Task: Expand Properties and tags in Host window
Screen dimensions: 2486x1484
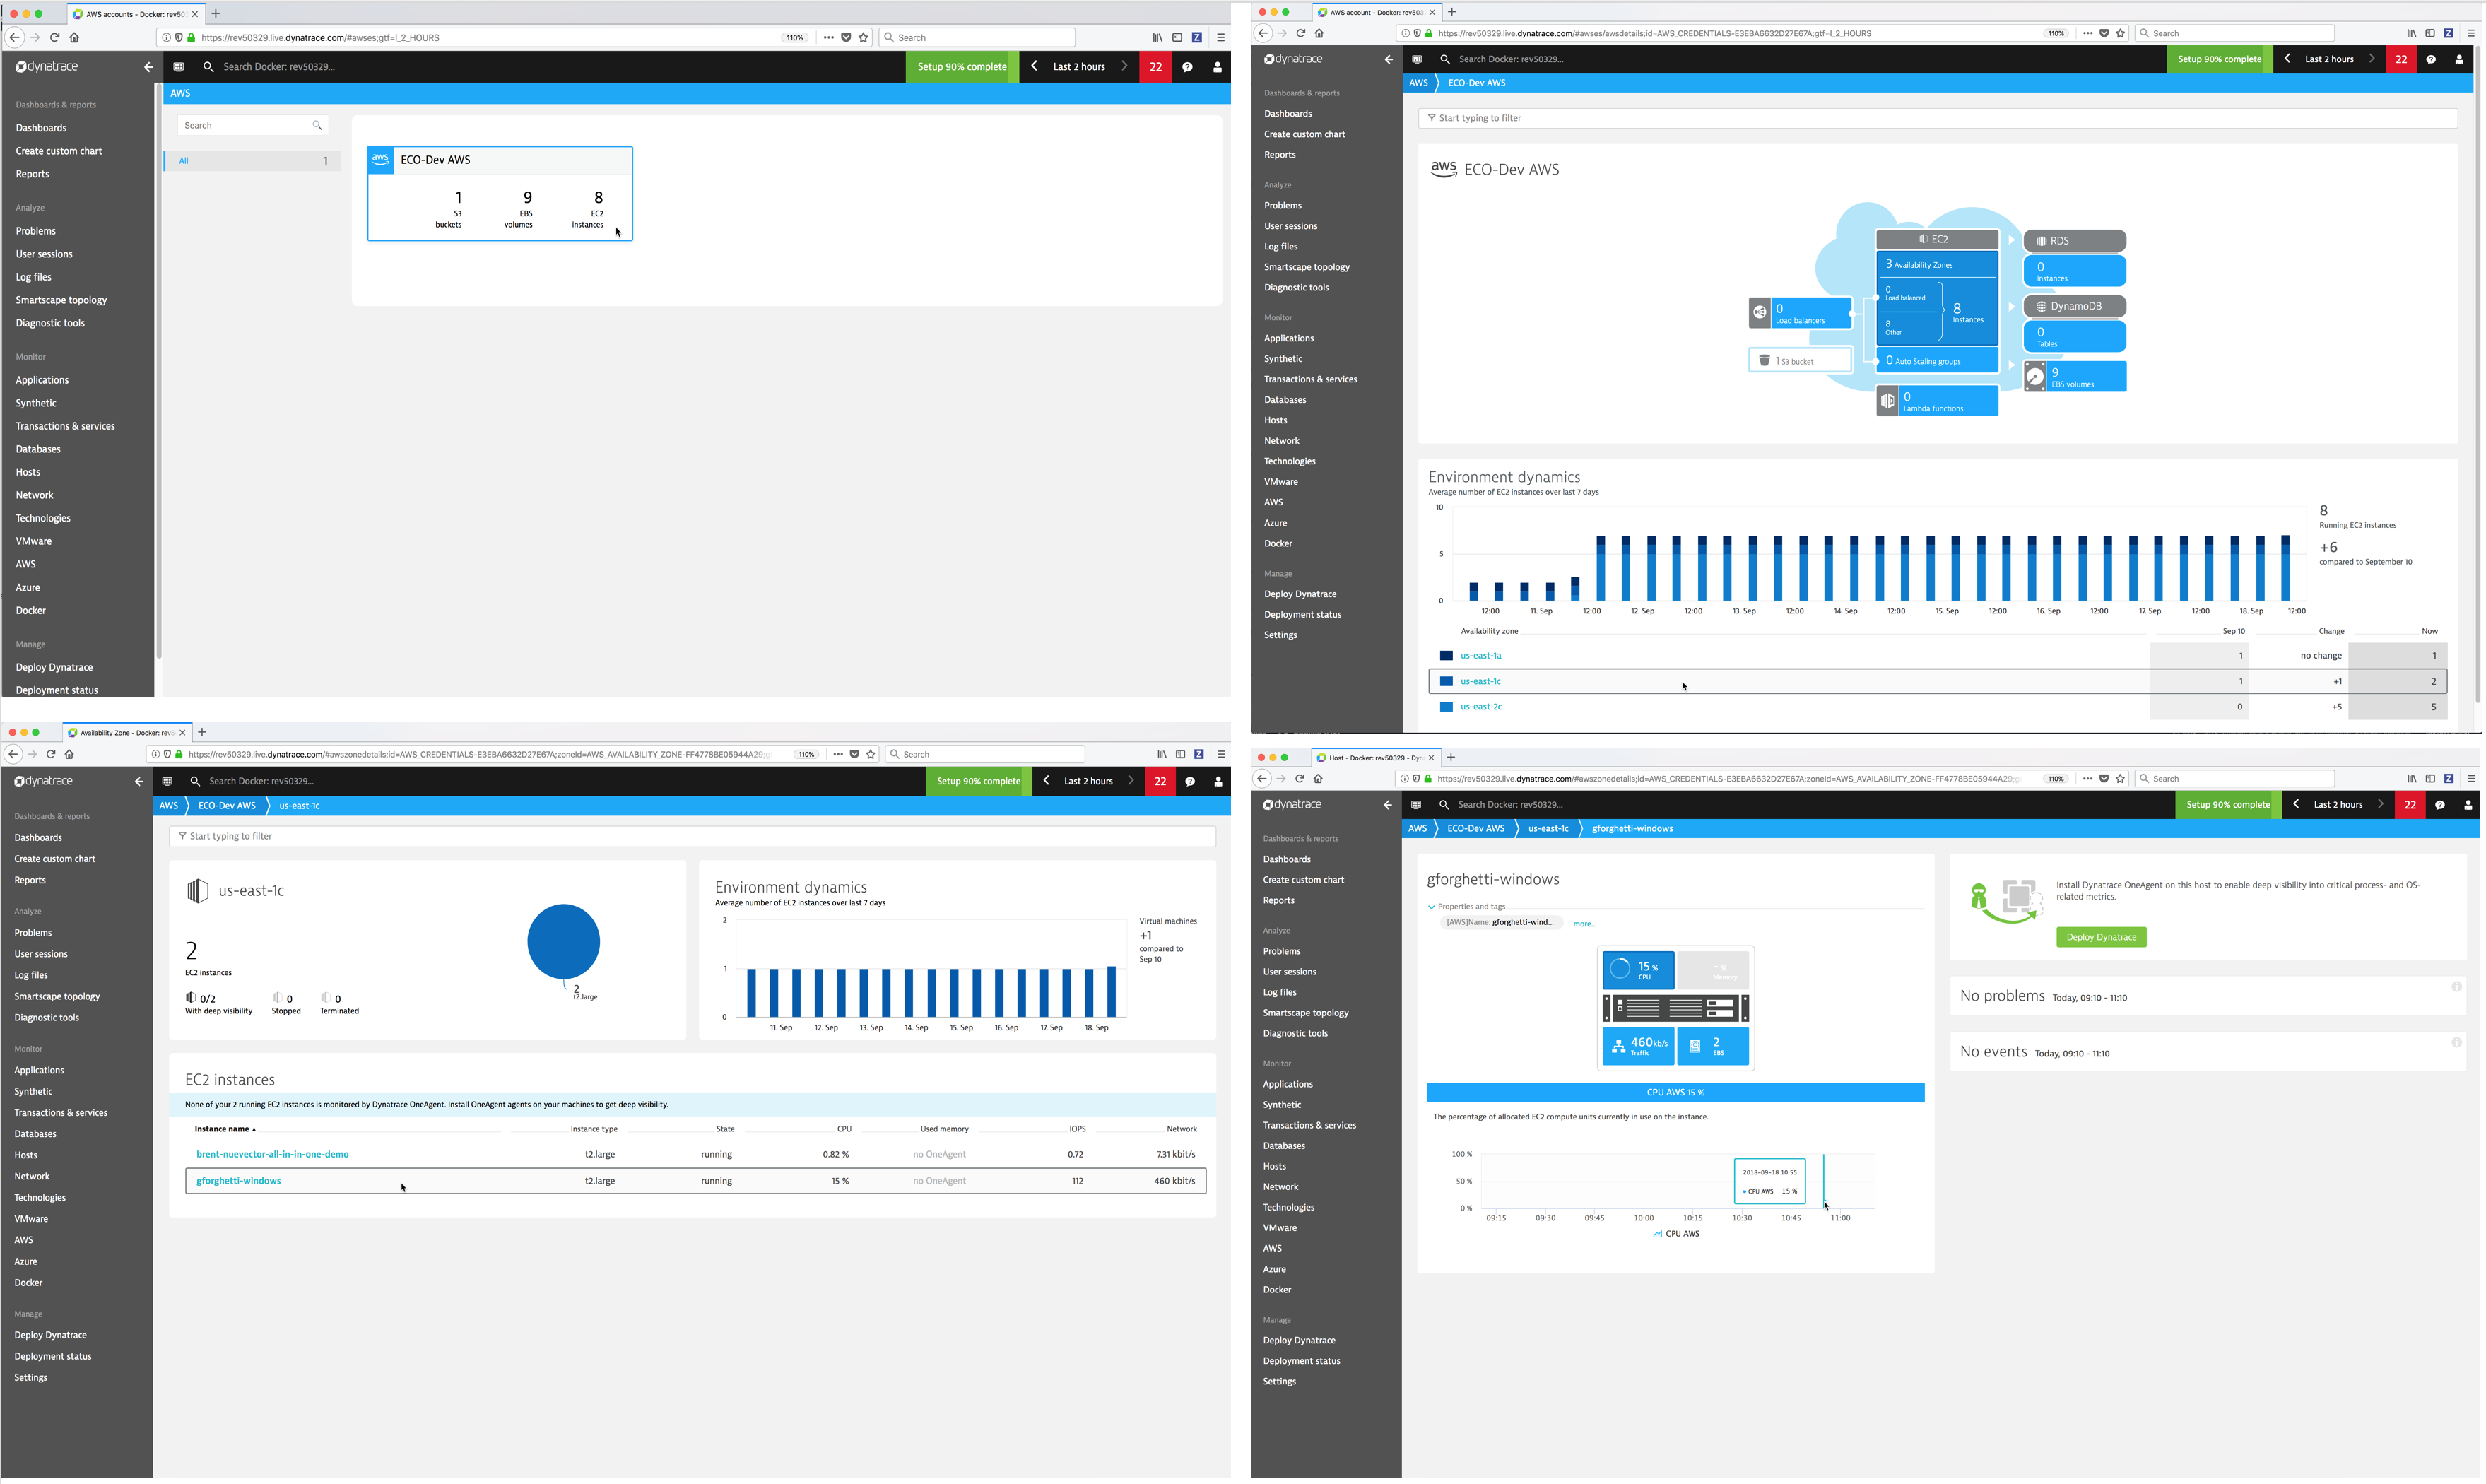Action: 1466,907
